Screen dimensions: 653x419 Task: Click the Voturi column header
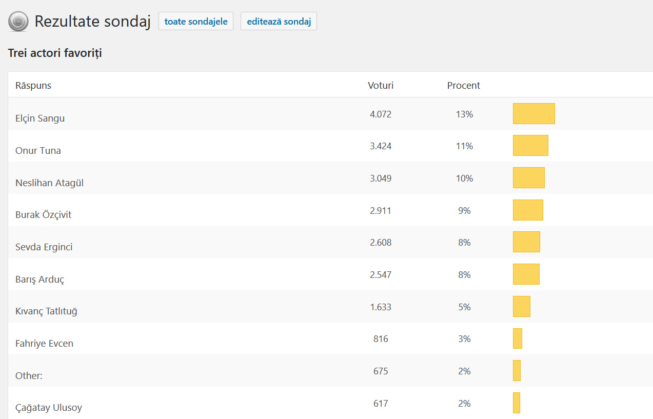381,86
